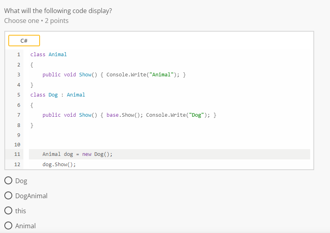Click the C# language tab
The width and height of the screenshot is (330, 233).
click(24, 40)
